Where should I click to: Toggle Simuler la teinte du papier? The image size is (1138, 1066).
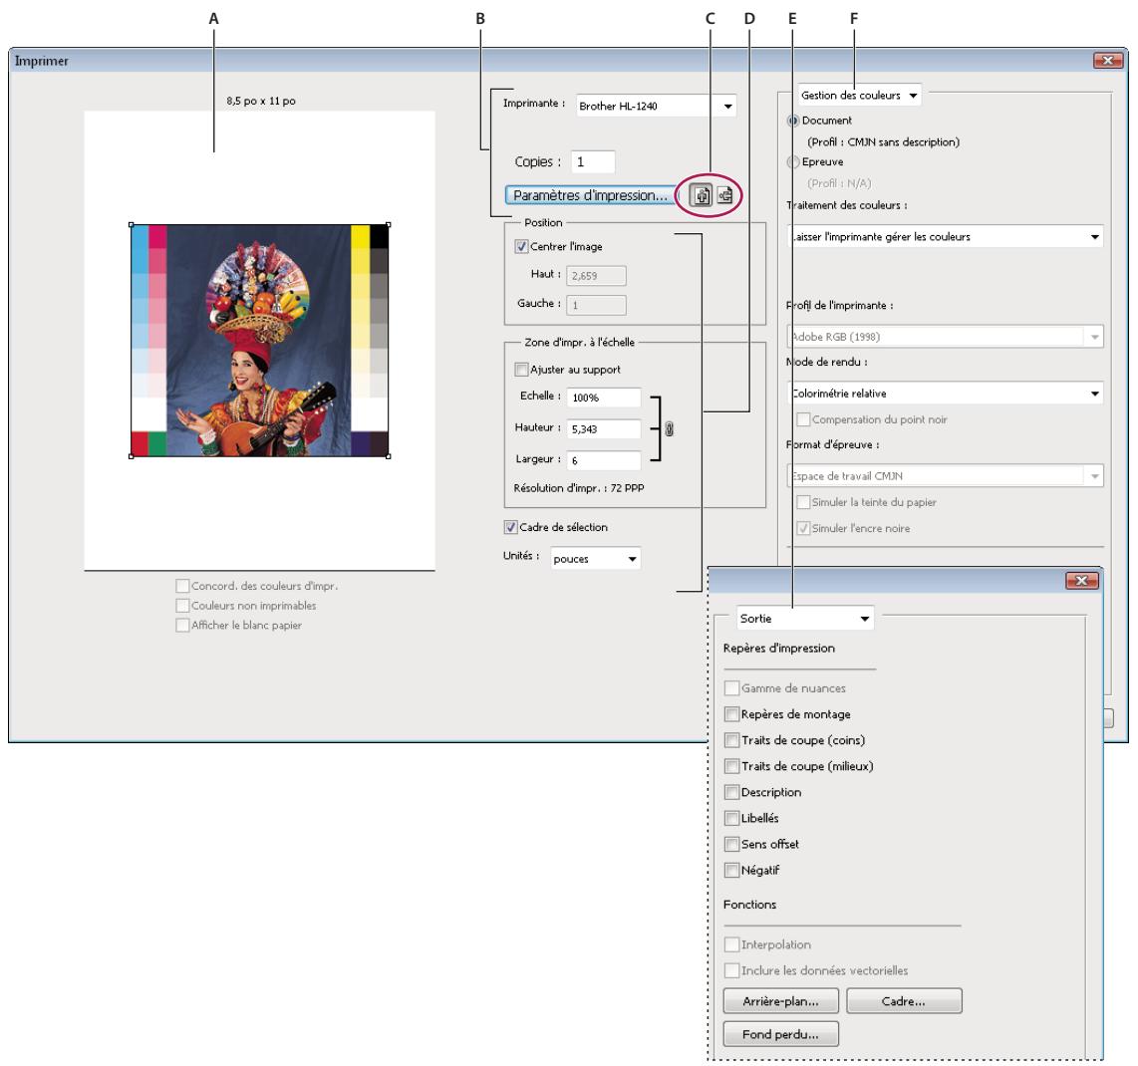803,502
